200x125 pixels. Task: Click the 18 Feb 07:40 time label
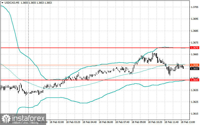coord(122,122)
